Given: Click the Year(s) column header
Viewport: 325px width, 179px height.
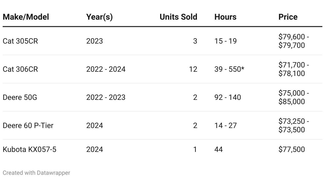Looking at the screenshot, I should 99,17.
